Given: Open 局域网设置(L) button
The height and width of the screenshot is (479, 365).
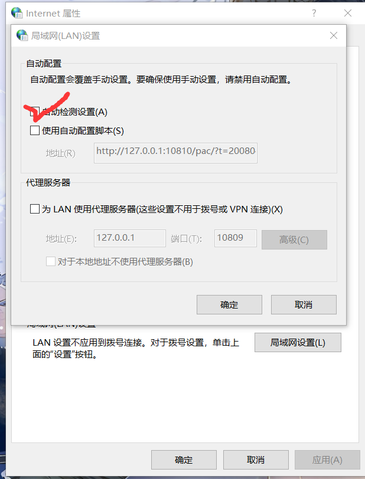Looking at the screenshot, I should 298,343.
